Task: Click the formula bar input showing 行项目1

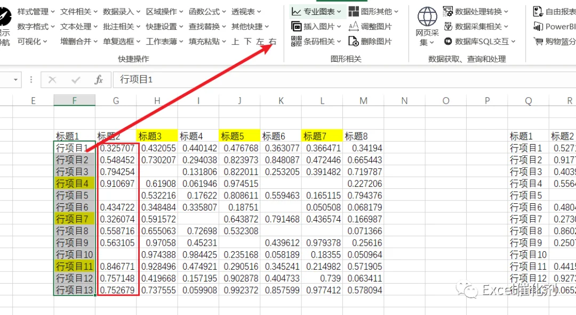Action: 344,80
